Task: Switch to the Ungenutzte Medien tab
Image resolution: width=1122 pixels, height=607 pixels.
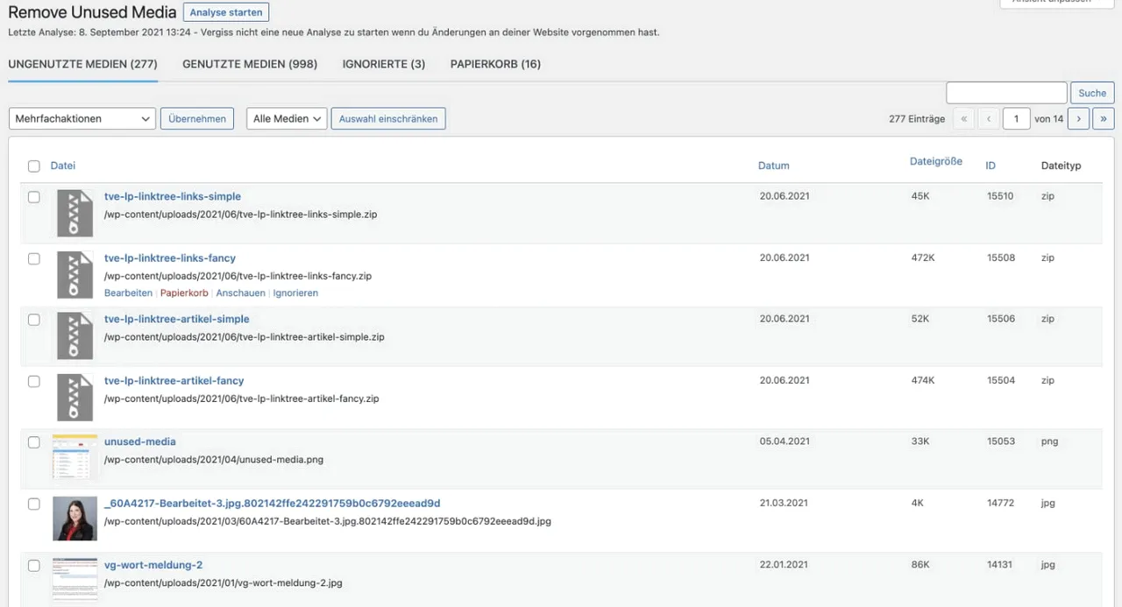Action: tap(82, 64)
